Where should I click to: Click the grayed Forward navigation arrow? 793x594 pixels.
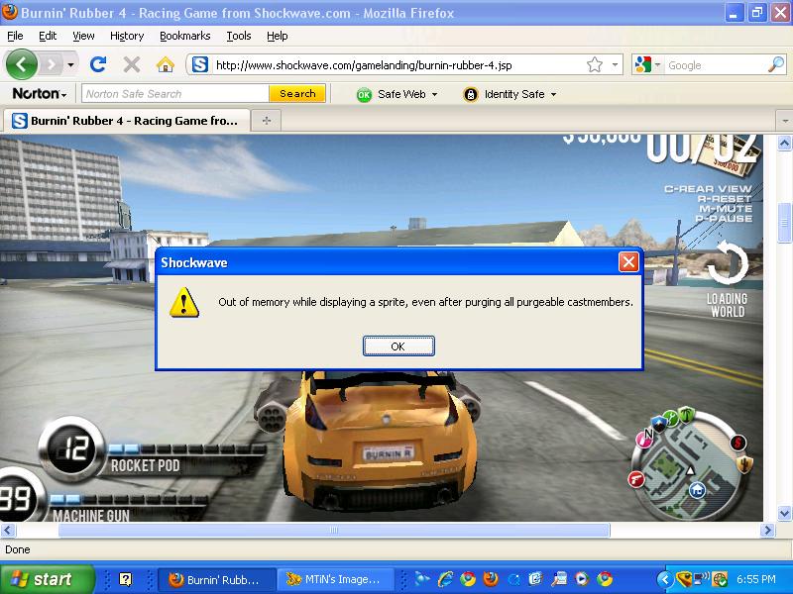click(51, 64)
